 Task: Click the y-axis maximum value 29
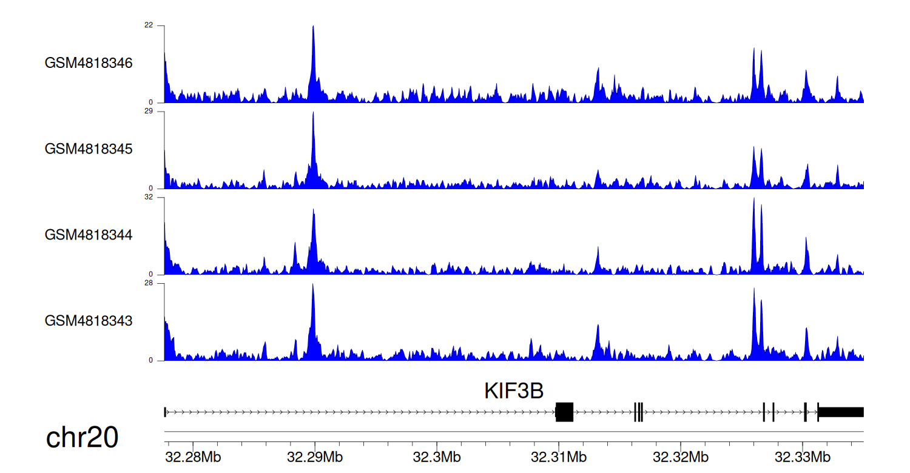(x=149, y=112)
